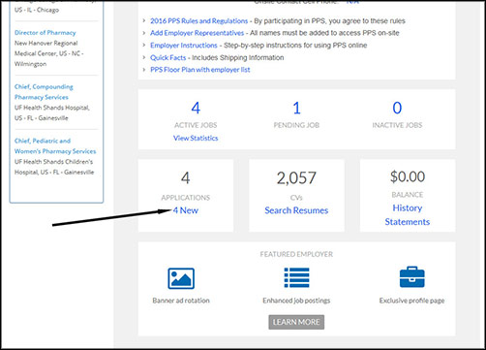Click the chevron before Quick Facts

[144, 57]
